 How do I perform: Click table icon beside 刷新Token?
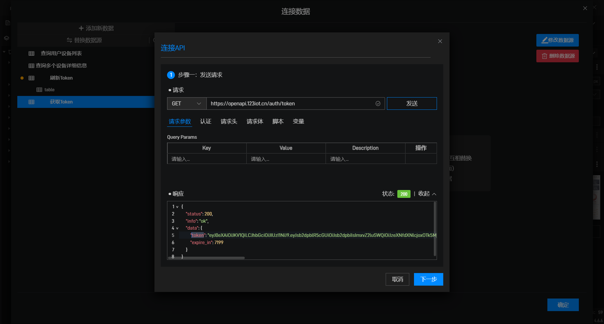click(31, 78)
